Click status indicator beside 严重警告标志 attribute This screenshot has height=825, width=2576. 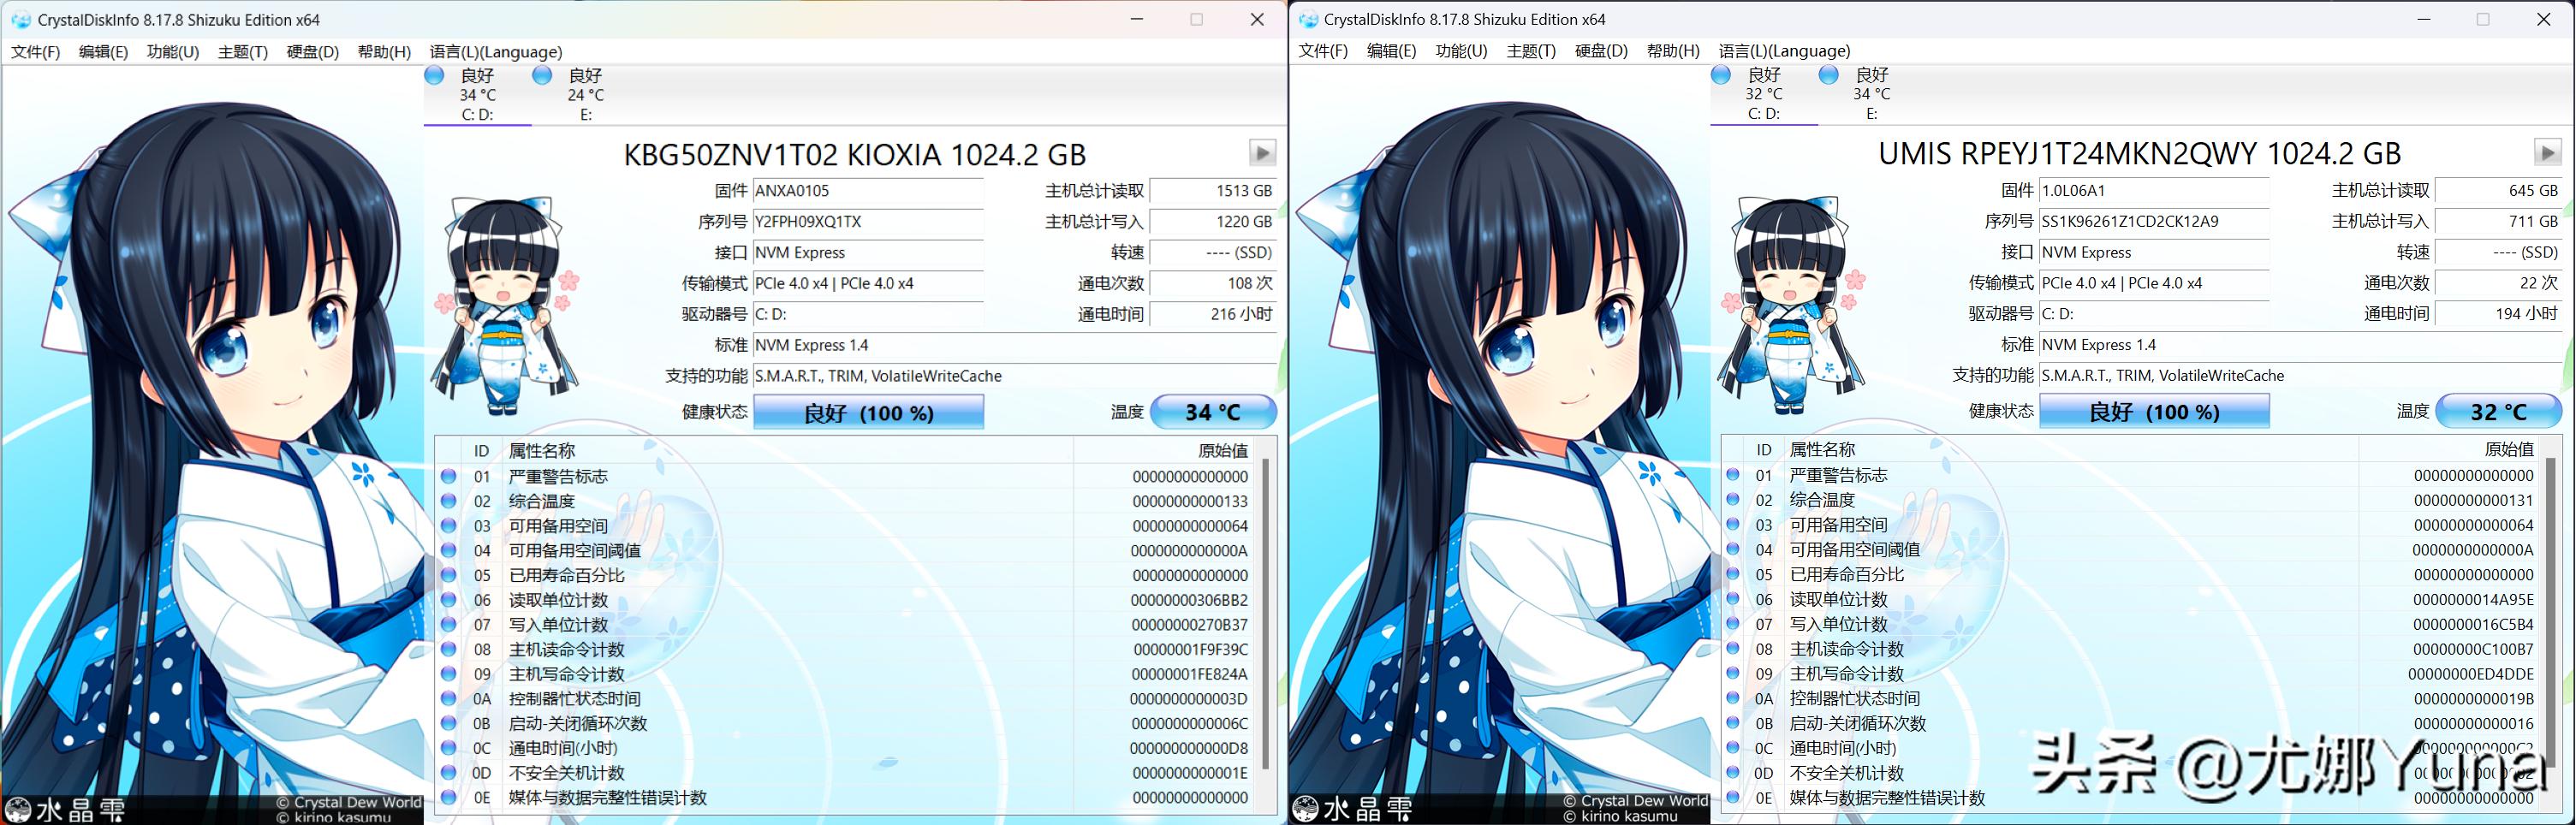[447, 476]
